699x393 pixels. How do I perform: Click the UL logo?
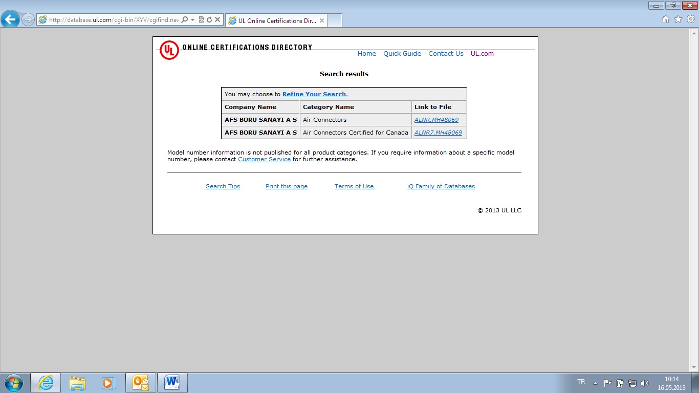(x=169, y=50)
